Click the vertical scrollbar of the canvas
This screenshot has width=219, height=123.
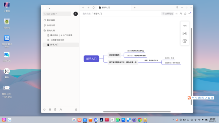point(191,66)
